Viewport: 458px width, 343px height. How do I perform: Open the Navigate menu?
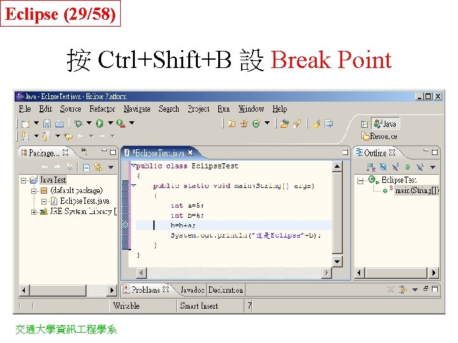137,109
